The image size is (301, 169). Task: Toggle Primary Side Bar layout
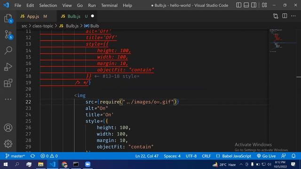[x=239, y=5]
